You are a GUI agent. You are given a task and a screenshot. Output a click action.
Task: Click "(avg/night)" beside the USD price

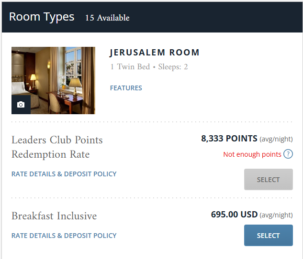pos(276,215)
